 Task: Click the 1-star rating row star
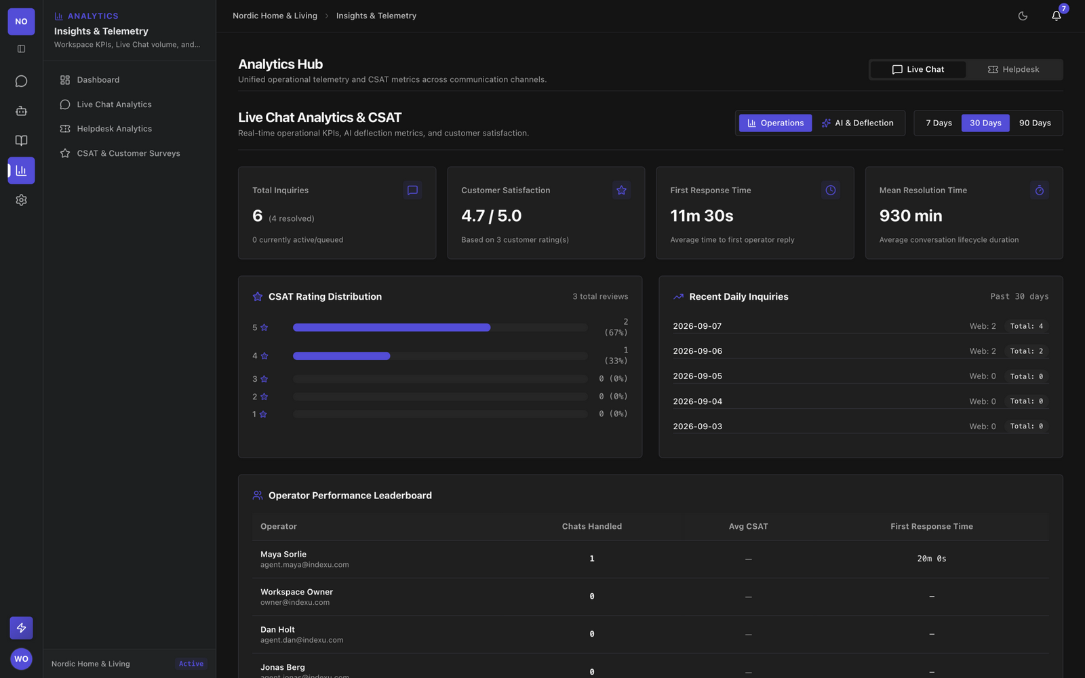click(x=263, y=414)
